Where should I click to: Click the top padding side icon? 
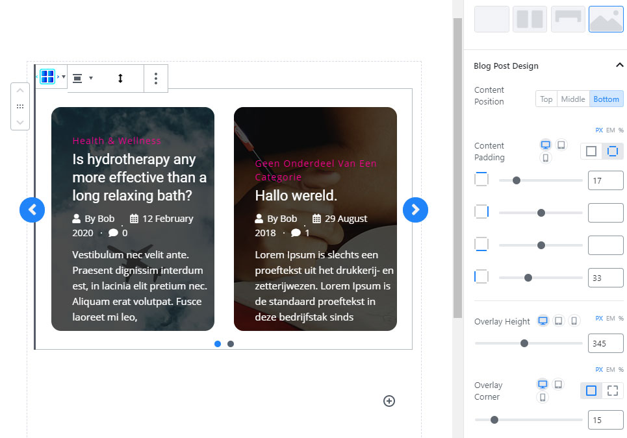pos(481,179)
